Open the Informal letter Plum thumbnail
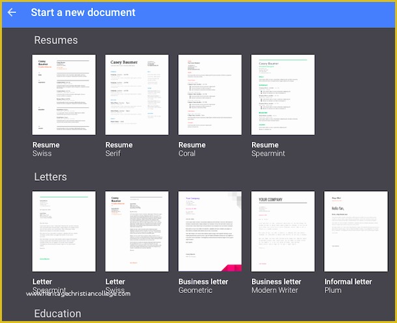 [356, 231]
